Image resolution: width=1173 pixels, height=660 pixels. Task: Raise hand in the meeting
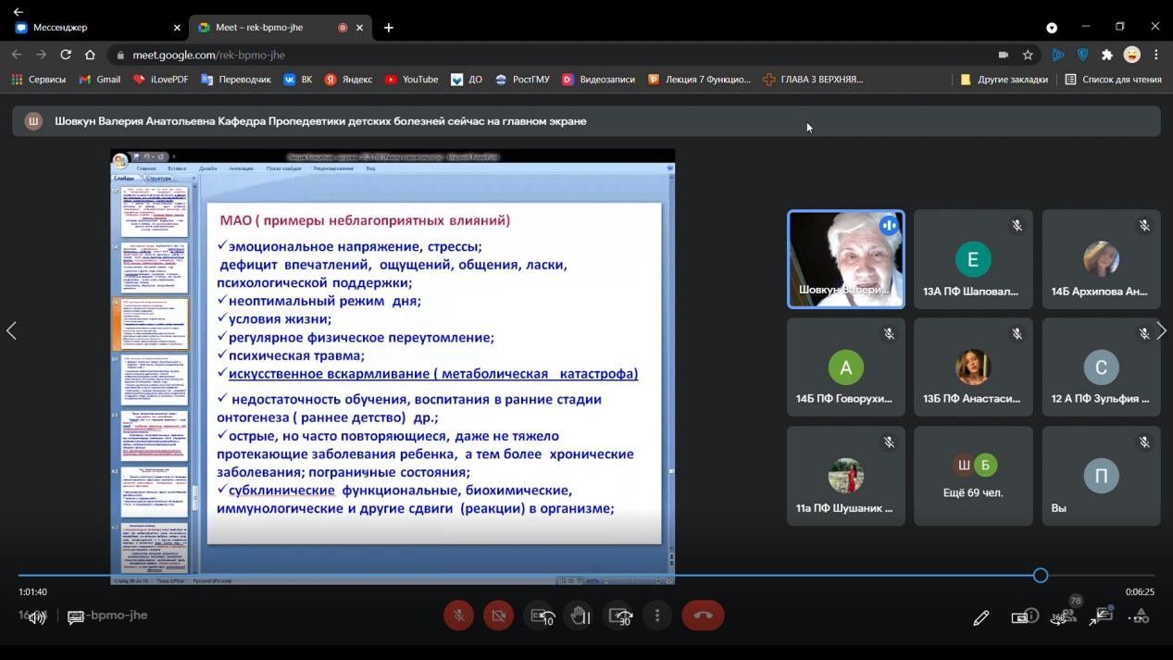tap(580, 616)
